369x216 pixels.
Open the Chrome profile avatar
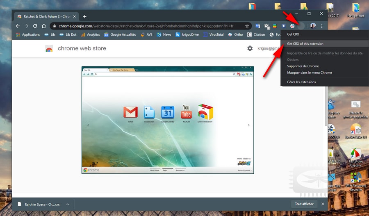313,26
